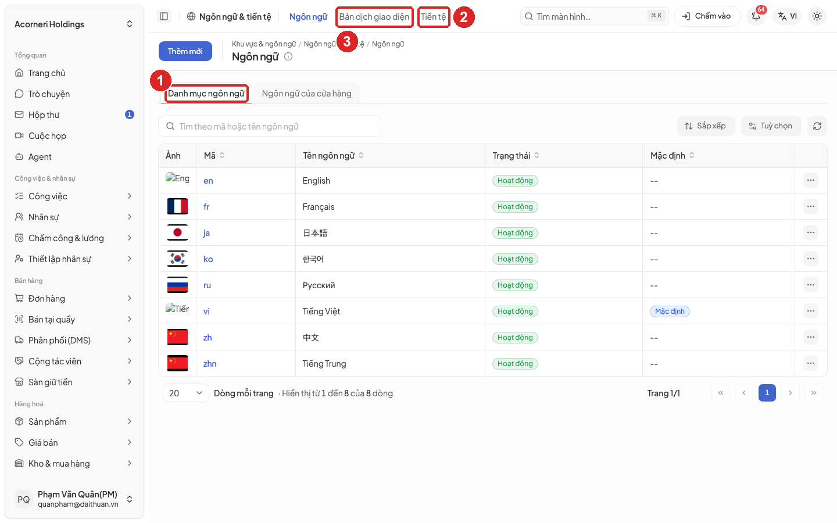Open row actions for Tiếng Trung

810,363
